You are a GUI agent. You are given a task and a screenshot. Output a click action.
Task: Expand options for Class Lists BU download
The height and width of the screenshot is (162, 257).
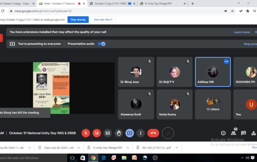(79, 148)
